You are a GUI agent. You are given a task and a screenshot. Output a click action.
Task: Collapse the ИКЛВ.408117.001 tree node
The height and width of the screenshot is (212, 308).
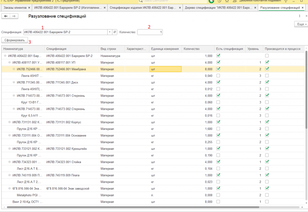tap(9, 63)
